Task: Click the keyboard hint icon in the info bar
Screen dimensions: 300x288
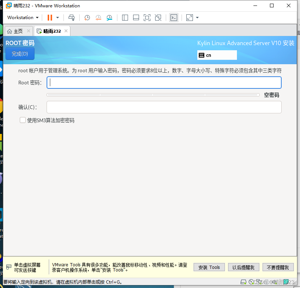Action: click(9, 267)
